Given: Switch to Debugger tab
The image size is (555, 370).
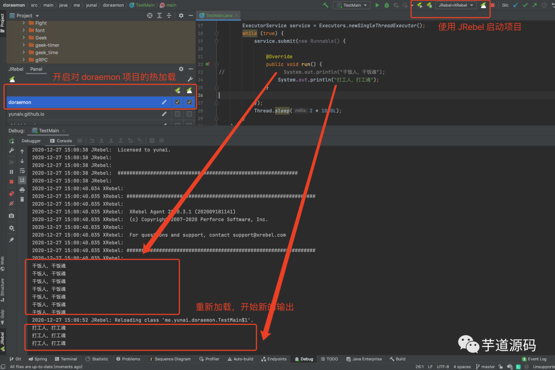Looking at the screenshot, I should (x=31, y=141).
